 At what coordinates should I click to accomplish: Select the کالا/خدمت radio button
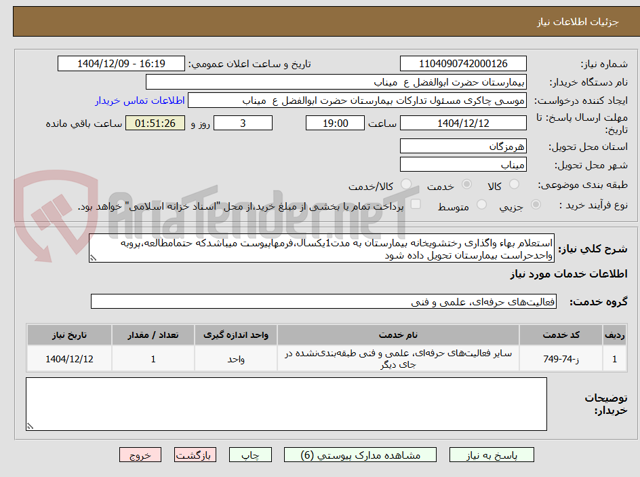pyautogui.click(x=406, y=185)
